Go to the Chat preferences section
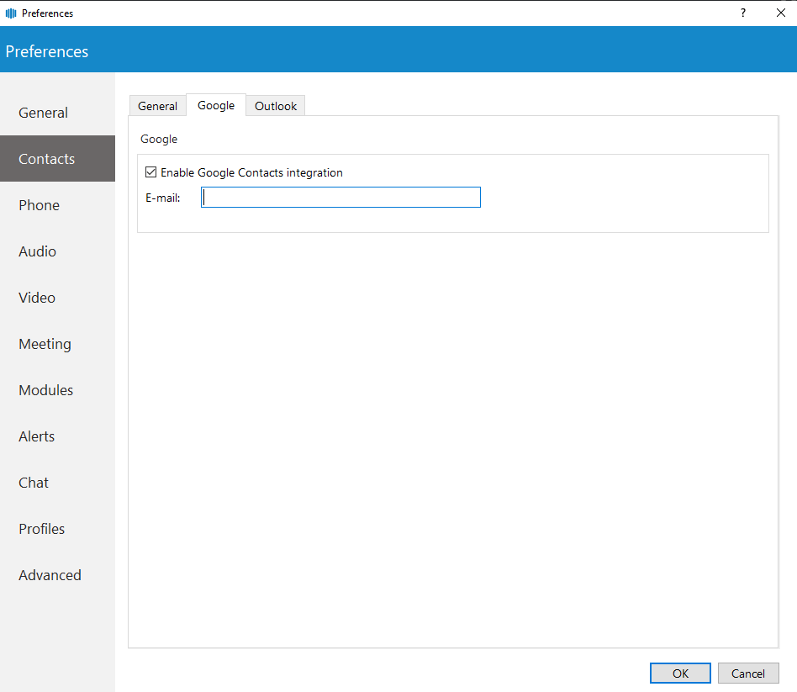797x692 pixels. tap(34, 483)
